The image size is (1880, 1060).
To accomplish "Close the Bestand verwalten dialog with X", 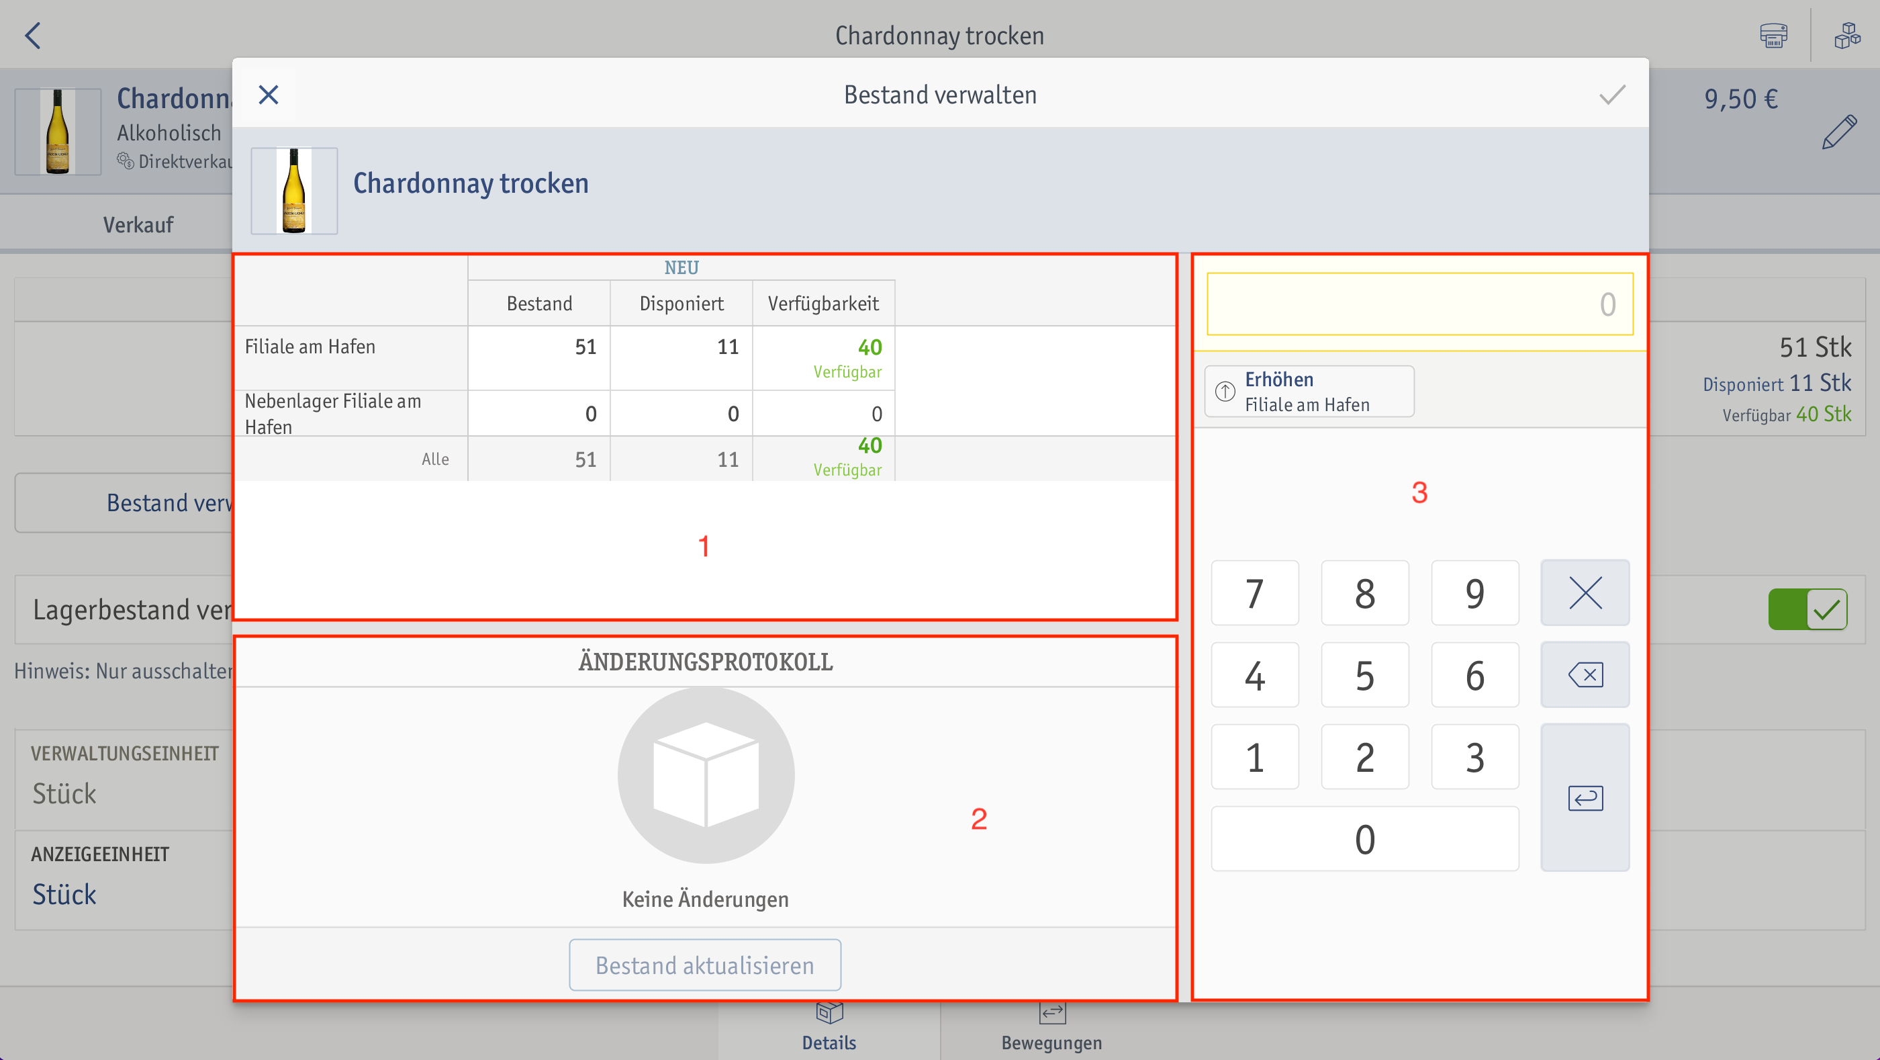I will 269,95.
